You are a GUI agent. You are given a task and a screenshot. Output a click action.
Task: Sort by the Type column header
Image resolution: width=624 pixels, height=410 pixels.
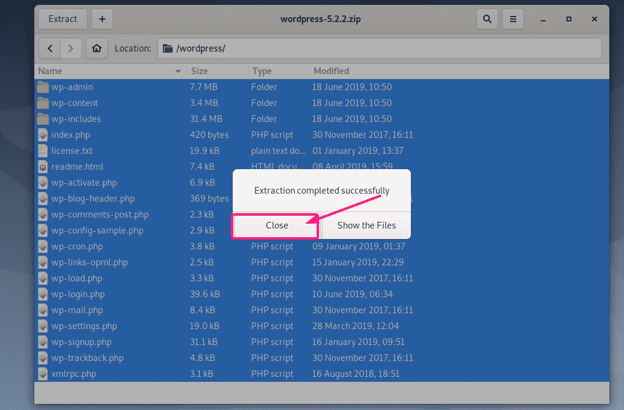(x=279, y=71)
